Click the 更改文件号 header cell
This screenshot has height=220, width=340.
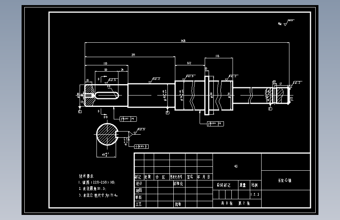point(176,177)
